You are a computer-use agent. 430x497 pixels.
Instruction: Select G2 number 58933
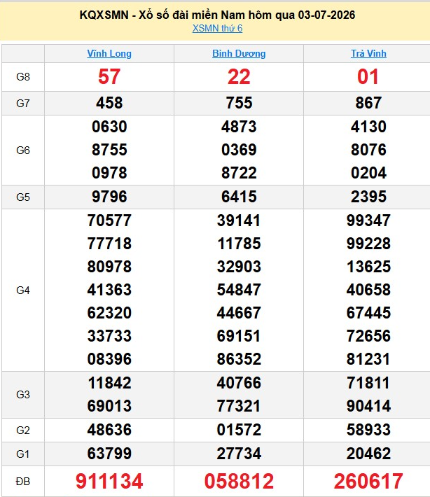pos(368,430)
